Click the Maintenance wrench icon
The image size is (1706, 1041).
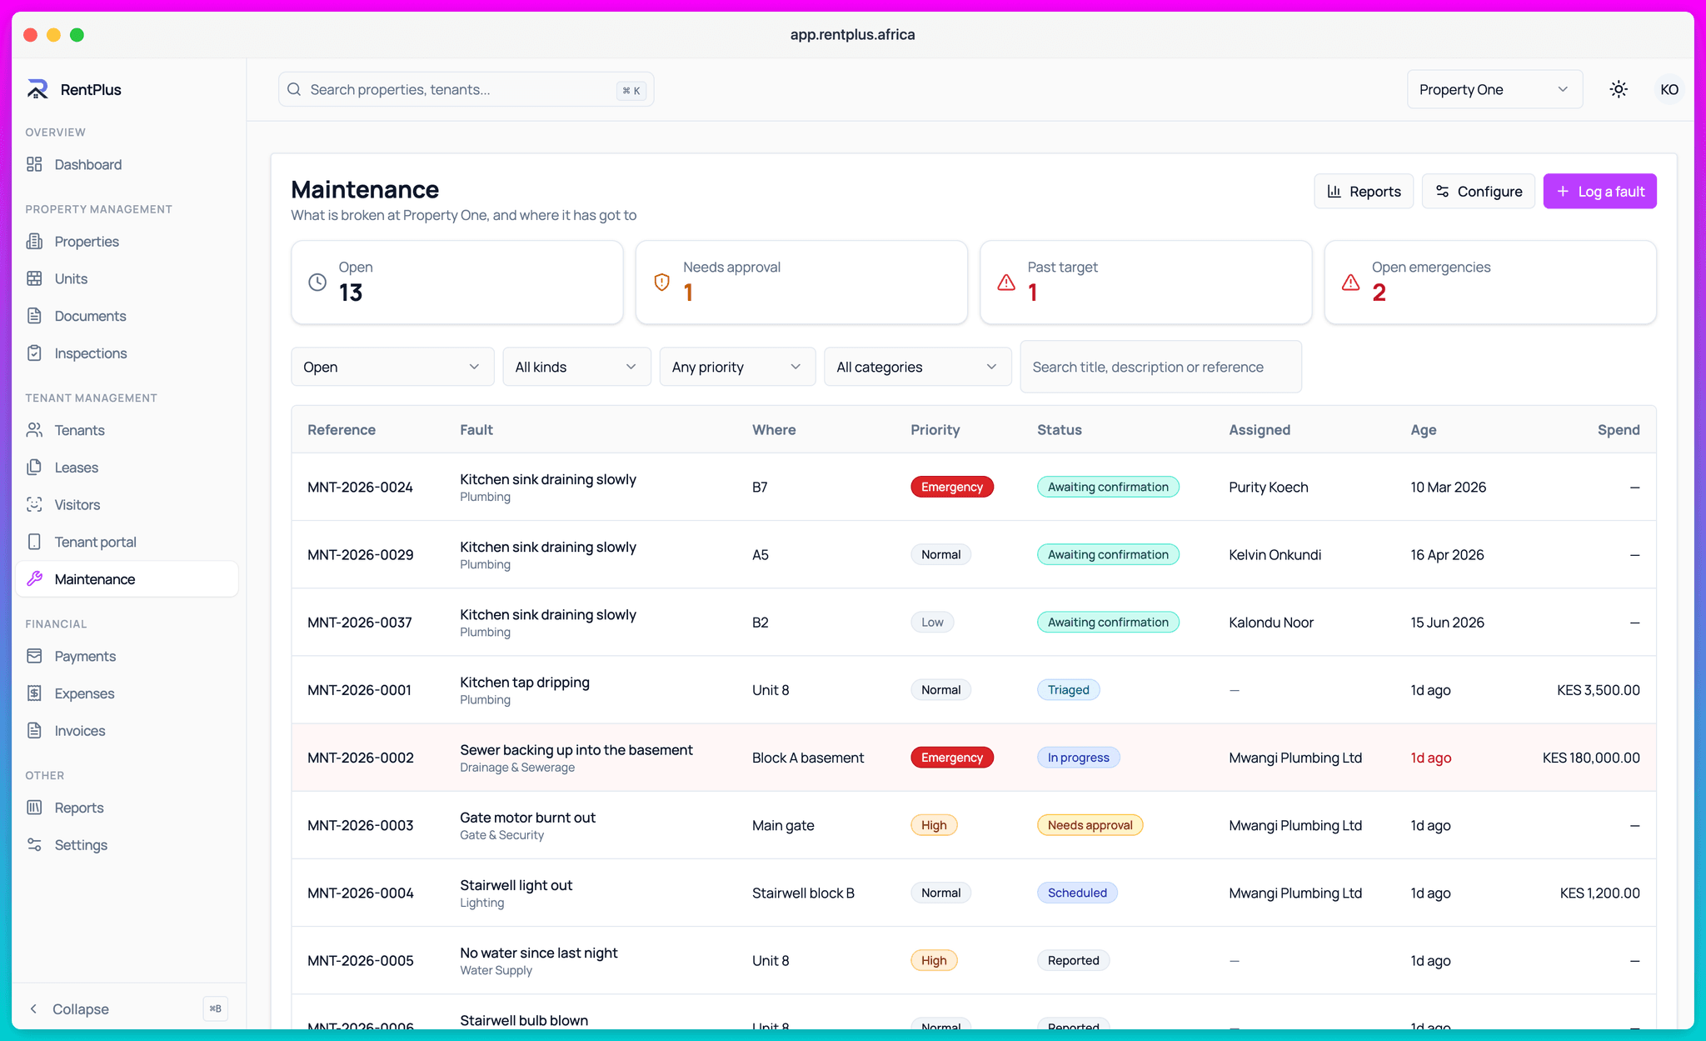click(34, 578)
